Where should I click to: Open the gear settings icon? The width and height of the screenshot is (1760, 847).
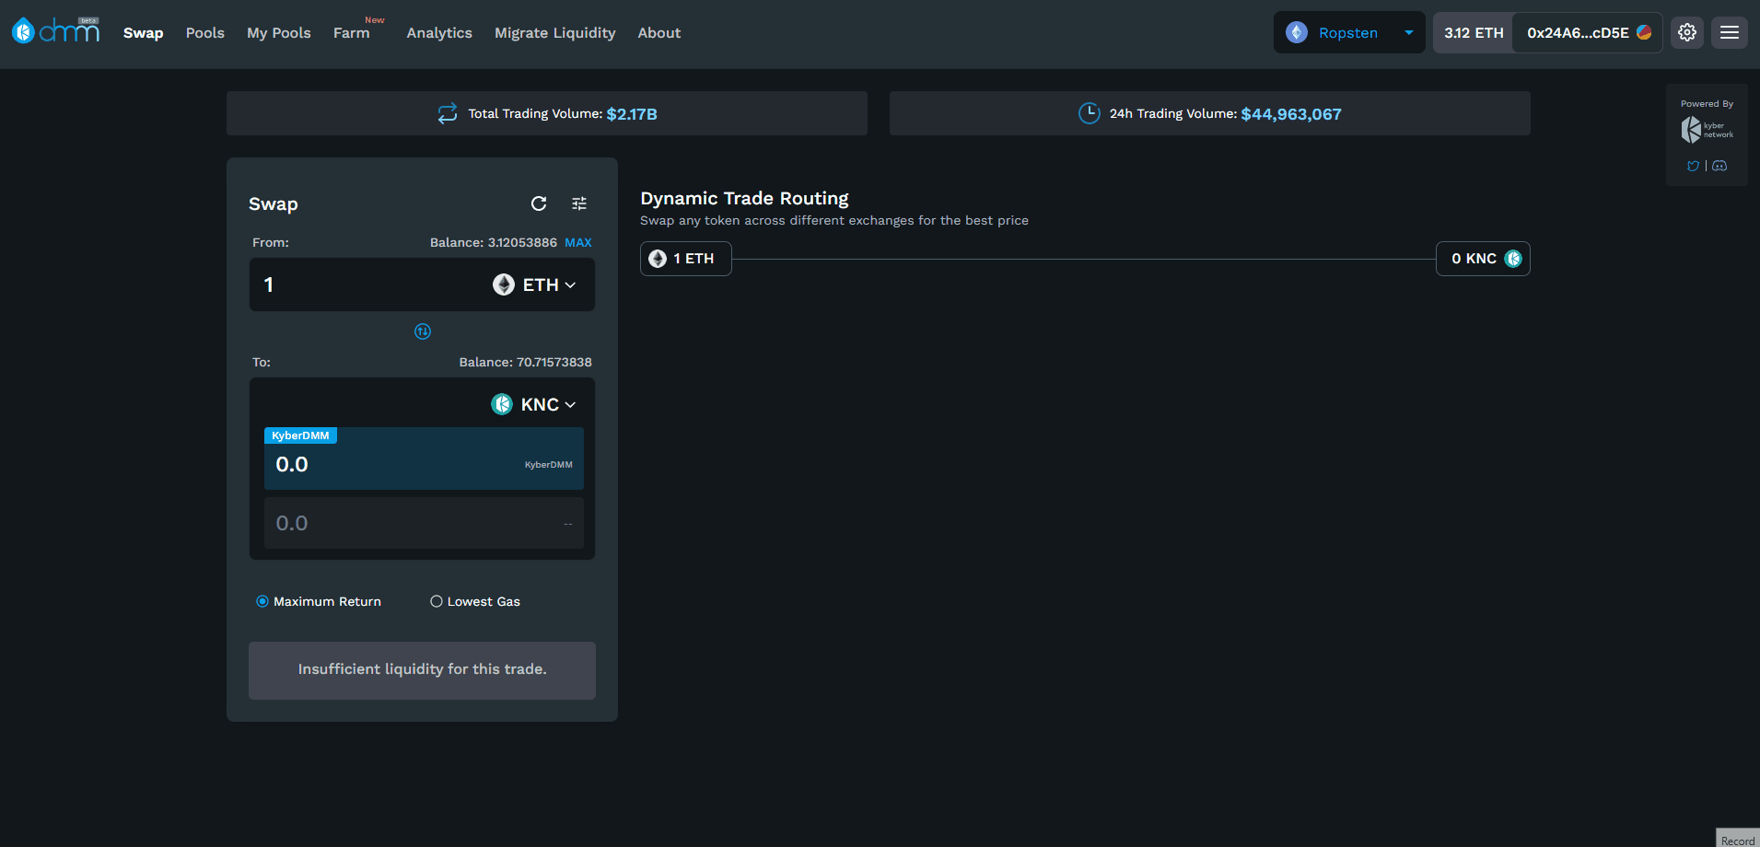pyautogui.click(x=1687, y=32)
